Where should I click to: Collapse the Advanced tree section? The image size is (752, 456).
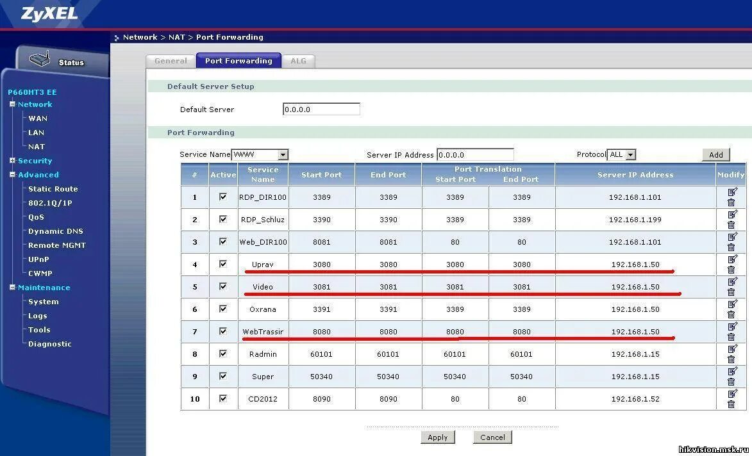[12, 174]
